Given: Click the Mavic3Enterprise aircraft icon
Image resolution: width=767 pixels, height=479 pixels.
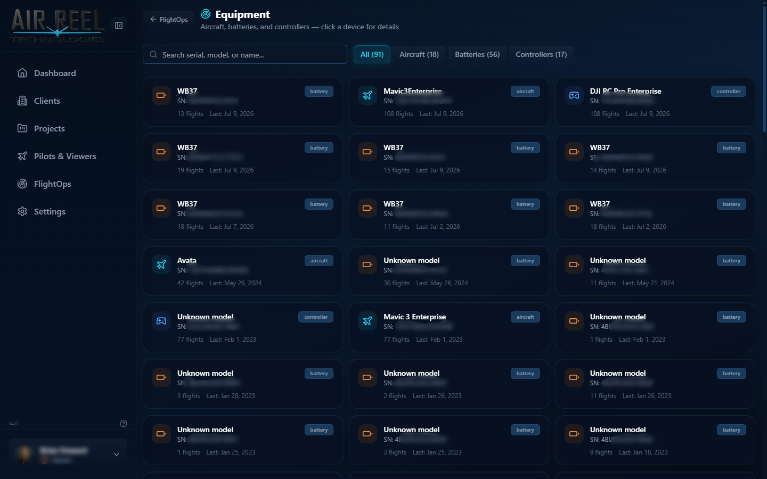Looking at the screenshot, I should [368, 95].
